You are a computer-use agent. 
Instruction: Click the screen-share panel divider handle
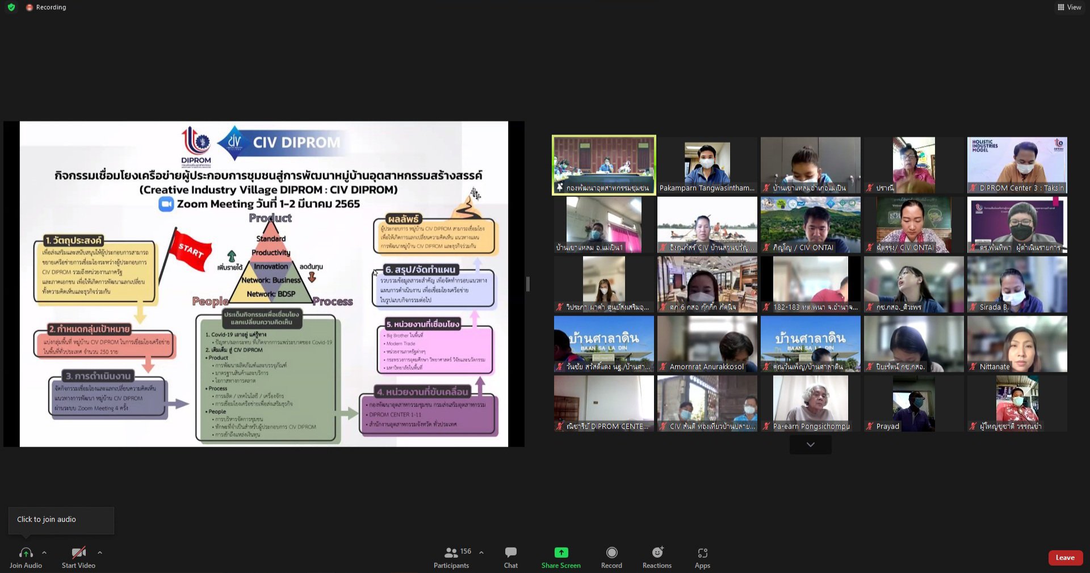[528, 284]
